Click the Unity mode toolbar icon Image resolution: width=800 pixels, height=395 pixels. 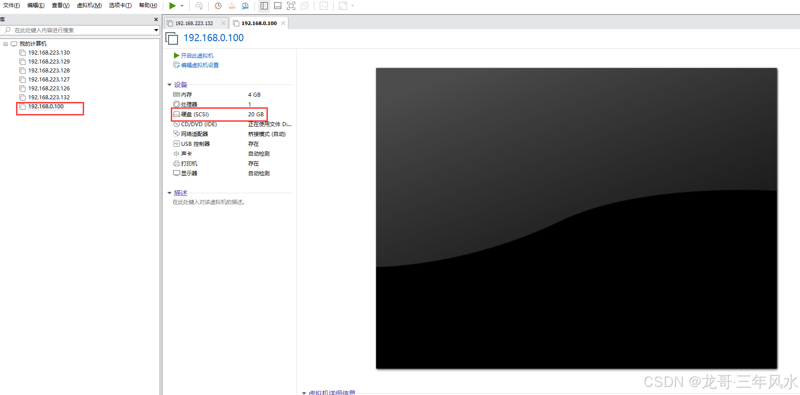click(x=305, y=6)
